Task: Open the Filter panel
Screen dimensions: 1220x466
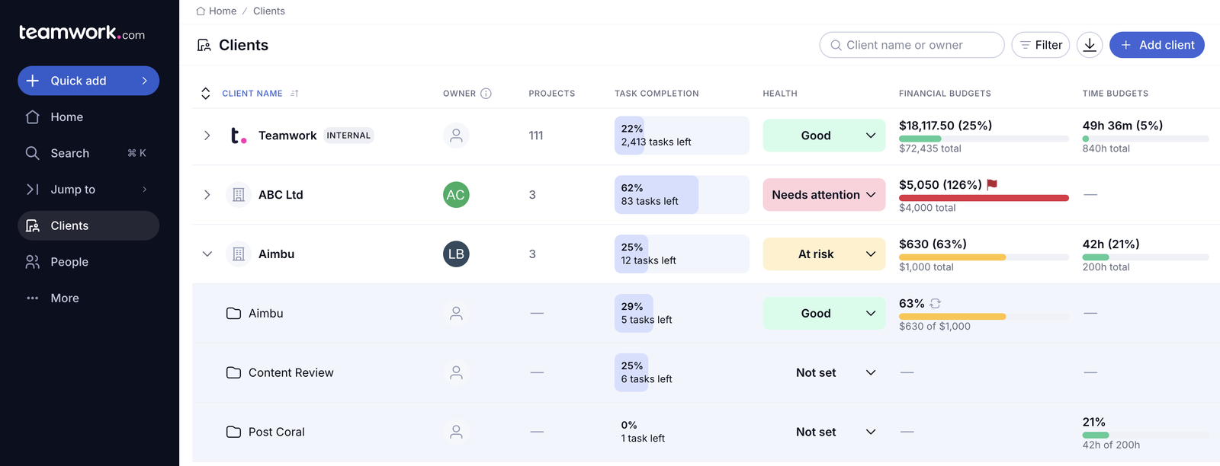Action: click(x=1040, y=44)
